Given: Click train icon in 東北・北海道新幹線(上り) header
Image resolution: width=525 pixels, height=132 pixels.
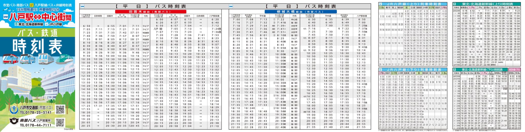Looking at the screenshot, I should tap(455, 4).
